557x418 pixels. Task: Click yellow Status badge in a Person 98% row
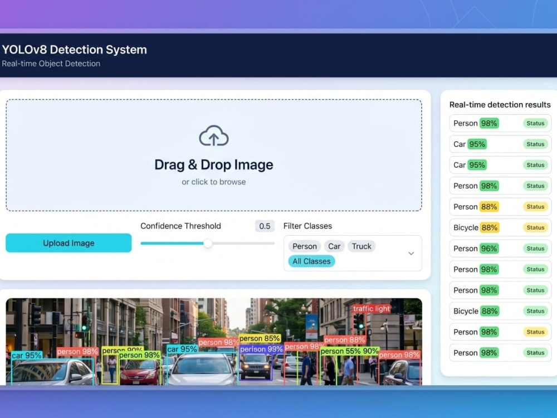coord(535,332)
